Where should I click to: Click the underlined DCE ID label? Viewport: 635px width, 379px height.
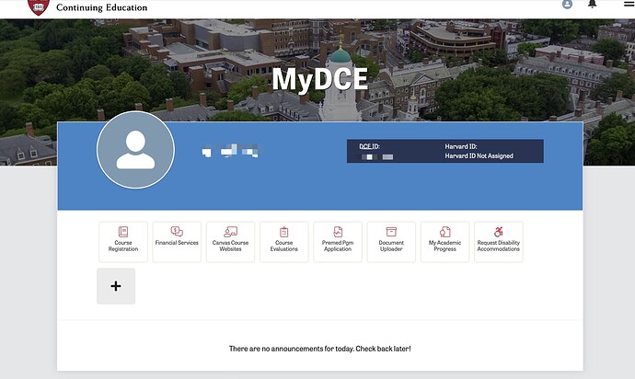369,146
